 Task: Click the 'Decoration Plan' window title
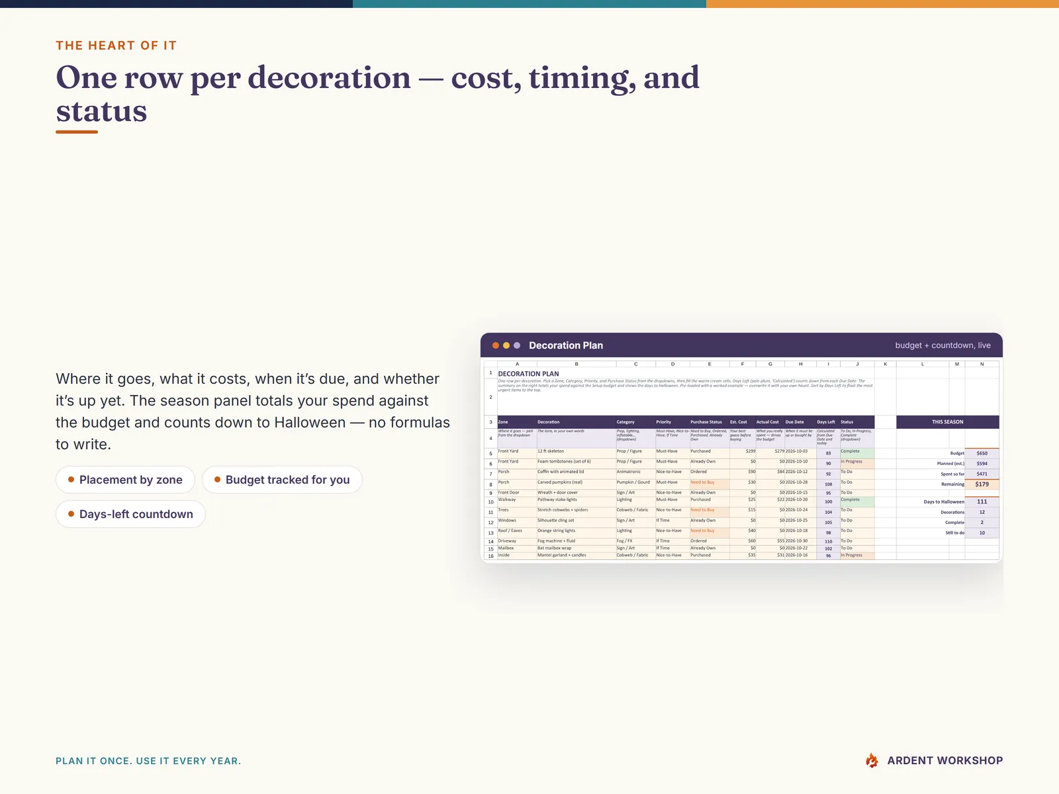click(566, 345)
